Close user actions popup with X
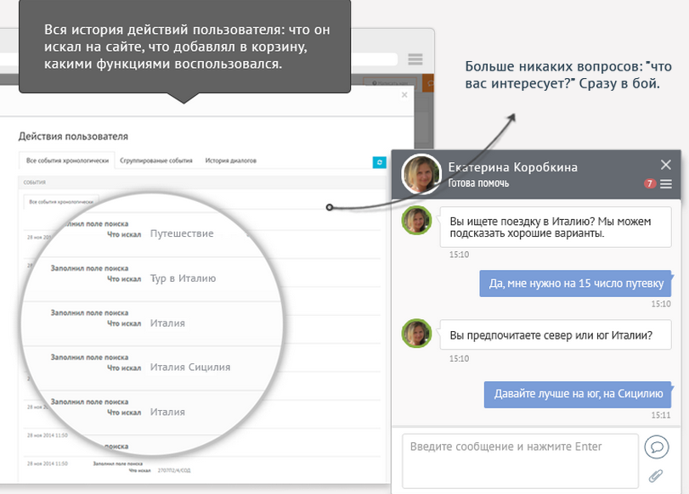 click(404, 95)
